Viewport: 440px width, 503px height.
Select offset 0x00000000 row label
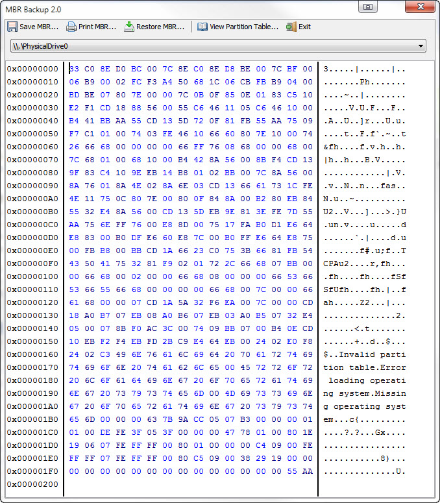tap(32, 69)
